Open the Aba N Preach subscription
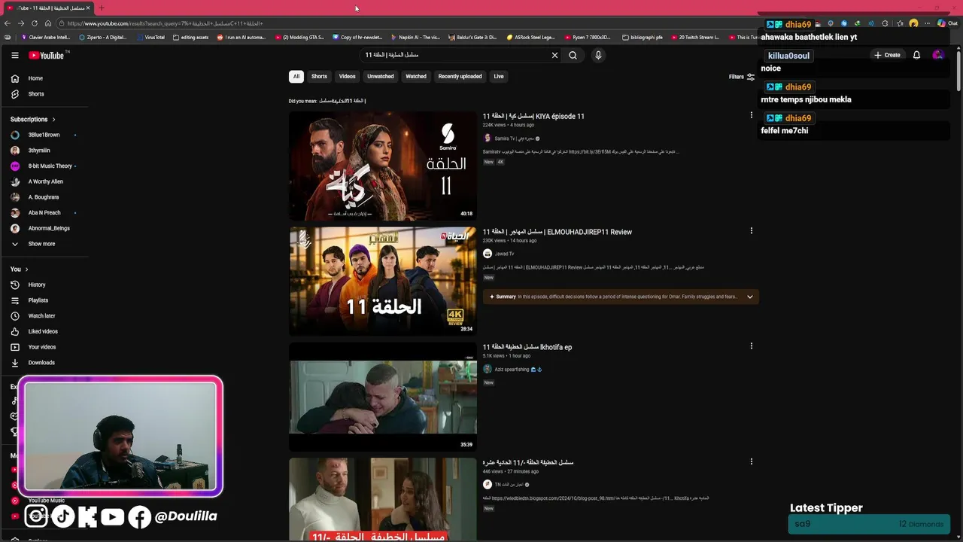 (44, 212)
